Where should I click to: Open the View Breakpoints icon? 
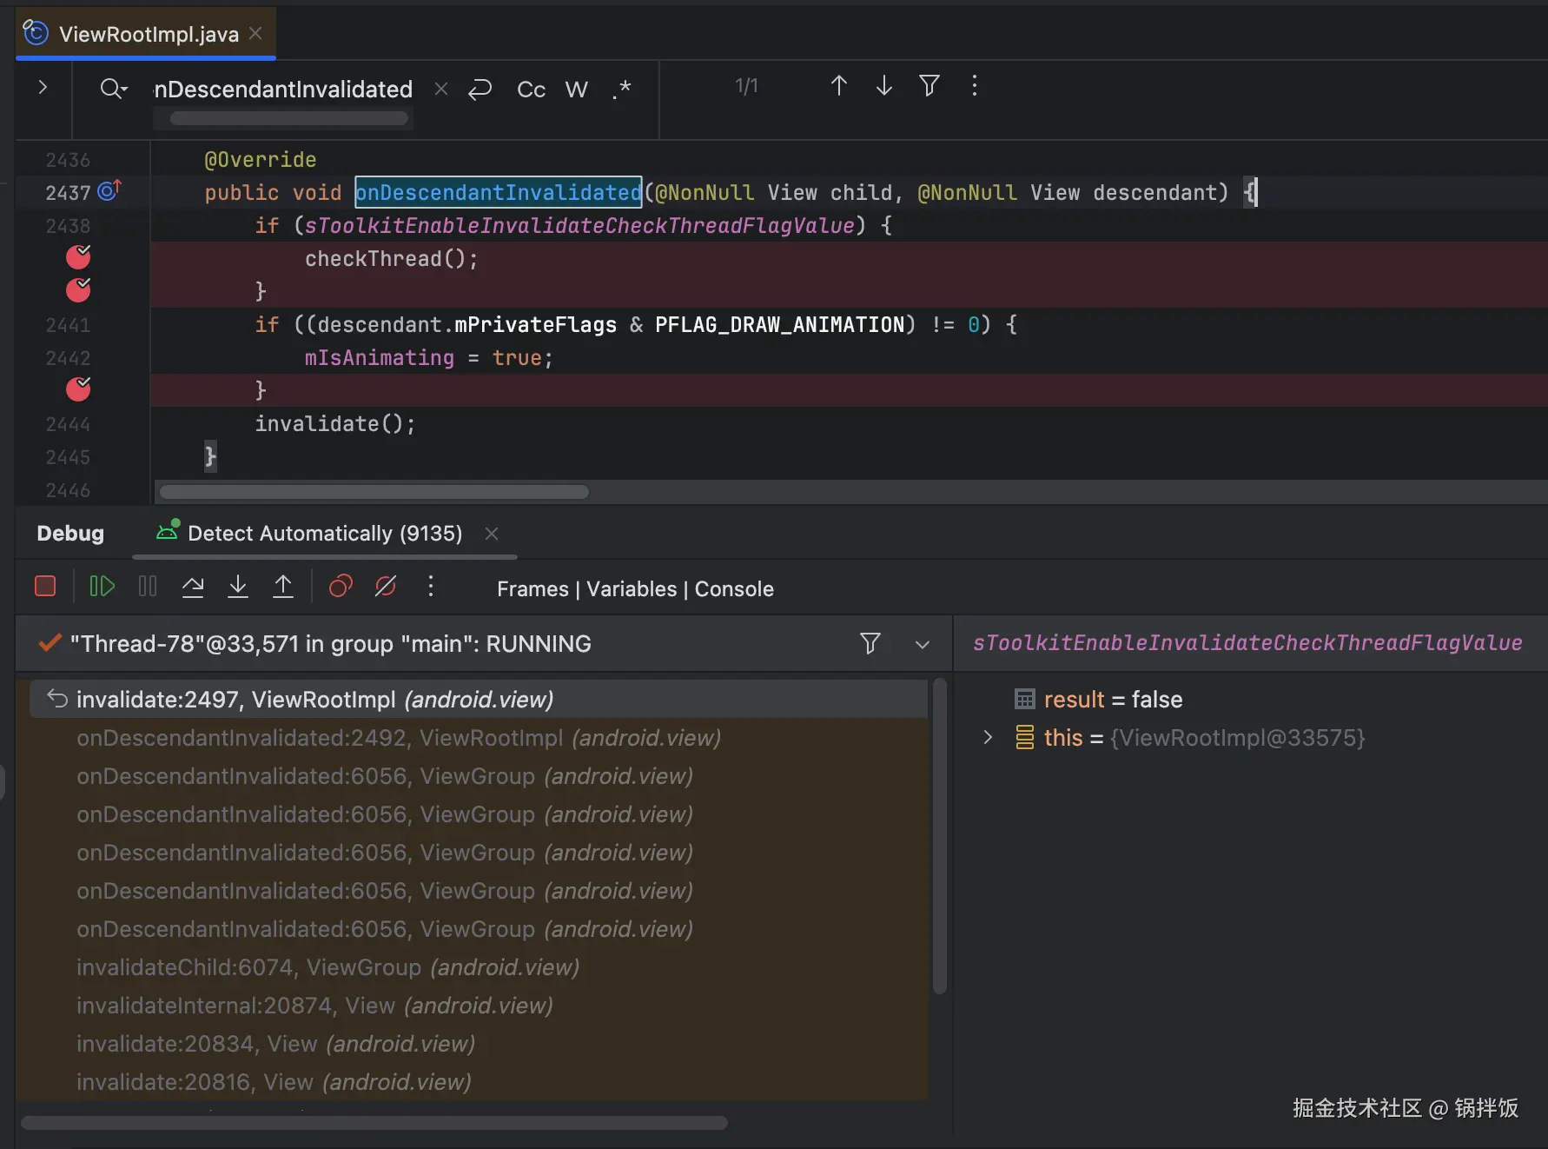pyautogui.click(x=341, y=587)
